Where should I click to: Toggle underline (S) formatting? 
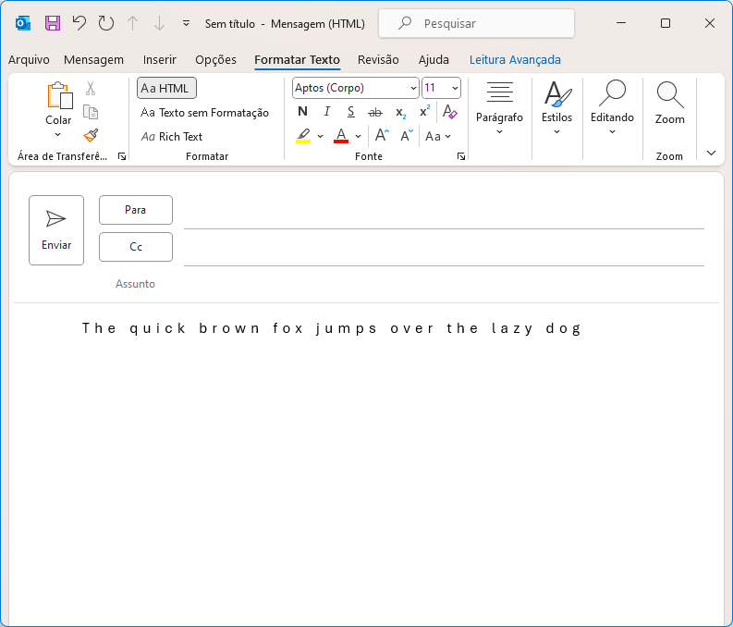(350, 112)
